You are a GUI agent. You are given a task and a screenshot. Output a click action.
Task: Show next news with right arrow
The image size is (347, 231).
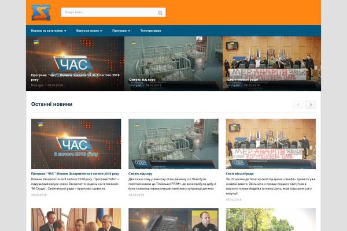pos(311,105)
